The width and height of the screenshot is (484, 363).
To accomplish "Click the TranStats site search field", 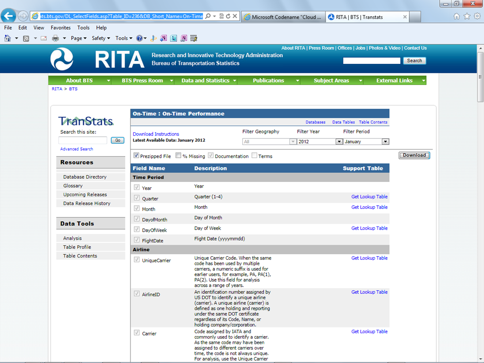I will [x=83, y=140].
